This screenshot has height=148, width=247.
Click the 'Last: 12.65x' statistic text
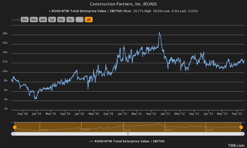coord(189,11)
